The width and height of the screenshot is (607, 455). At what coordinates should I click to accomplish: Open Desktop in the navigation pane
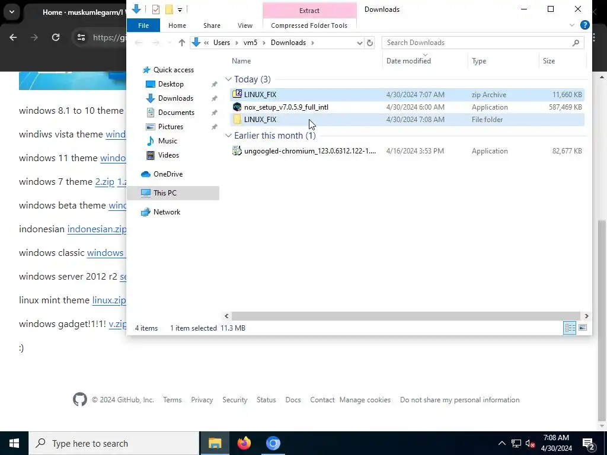[171, 84]
